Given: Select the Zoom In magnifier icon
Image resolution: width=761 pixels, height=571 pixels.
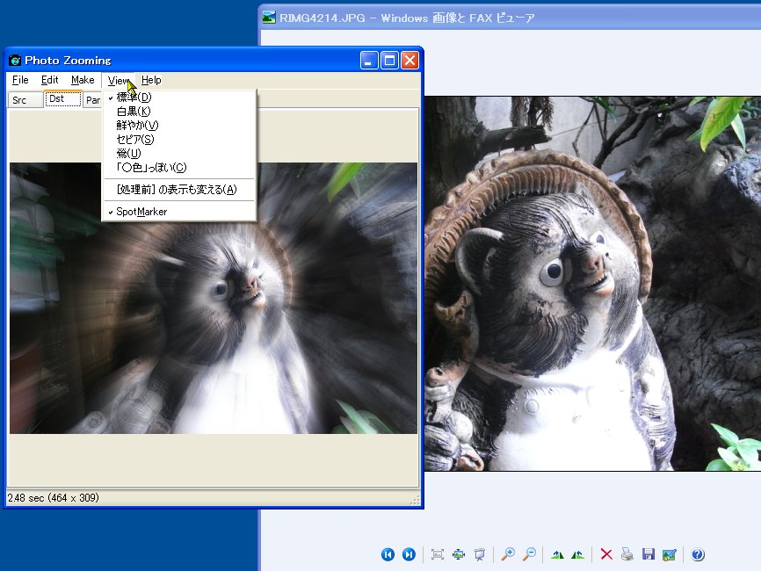Looking at the screenshot, I should 508,554.
